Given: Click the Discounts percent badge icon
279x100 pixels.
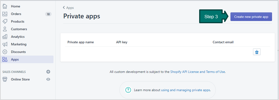Looking at the screenshot, I should [5, 52].
